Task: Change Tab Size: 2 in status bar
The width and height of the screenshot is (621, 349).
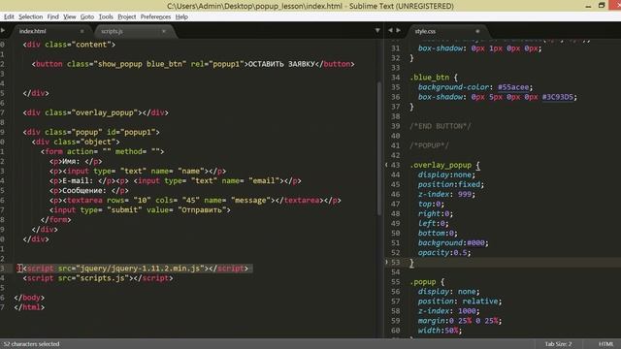Action: pos(558,344)
